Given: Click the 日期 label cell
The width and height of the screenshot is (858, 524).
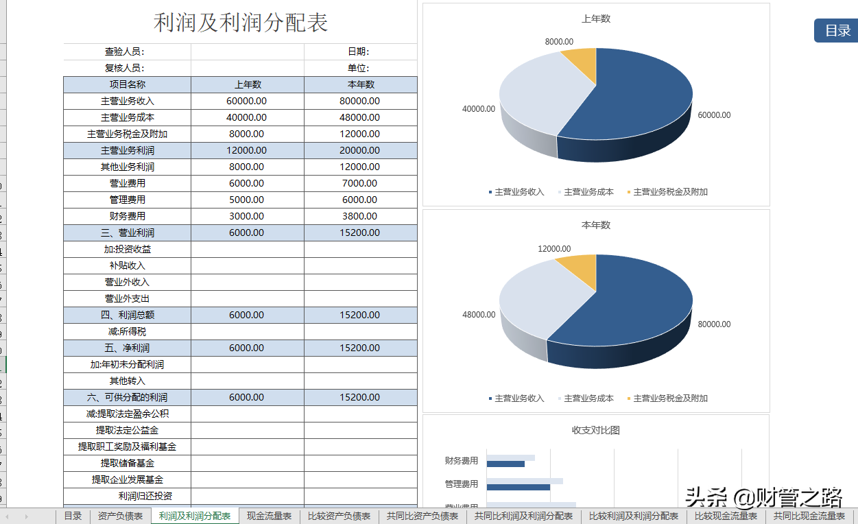Looking at the screenshot, I should pos(360,51).
